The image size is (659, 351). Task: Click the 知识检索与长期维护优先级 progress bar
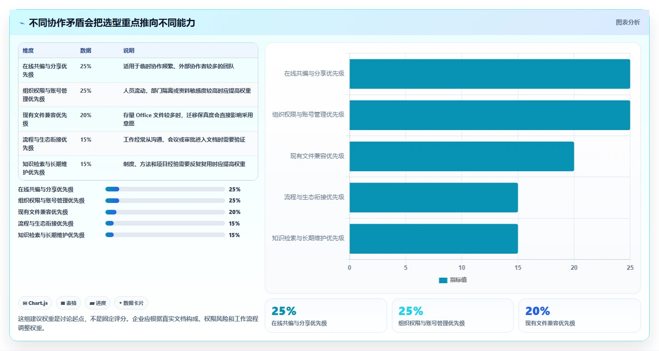click(165, 235)
